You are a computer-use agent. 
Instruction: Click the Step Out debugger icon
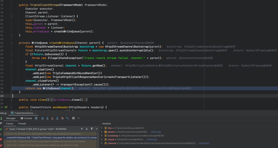pos(57,118)
